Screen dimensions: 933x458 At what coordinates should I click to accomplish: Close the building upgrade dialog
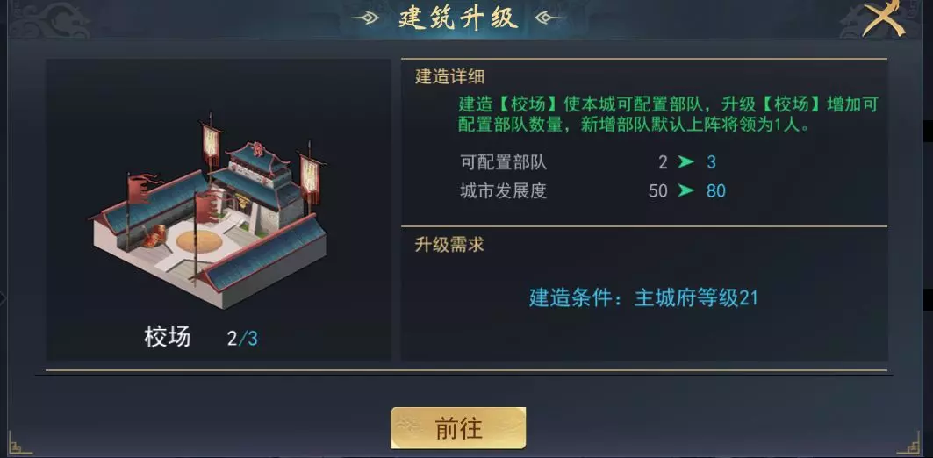(x=882, y=18)
